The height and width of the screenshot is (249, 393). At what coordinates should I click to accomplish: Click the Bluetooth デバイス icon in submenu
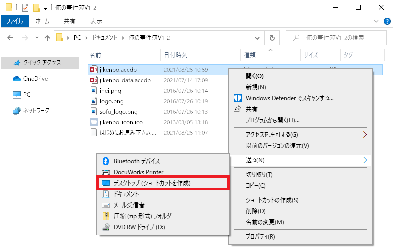tap(105, 161)
